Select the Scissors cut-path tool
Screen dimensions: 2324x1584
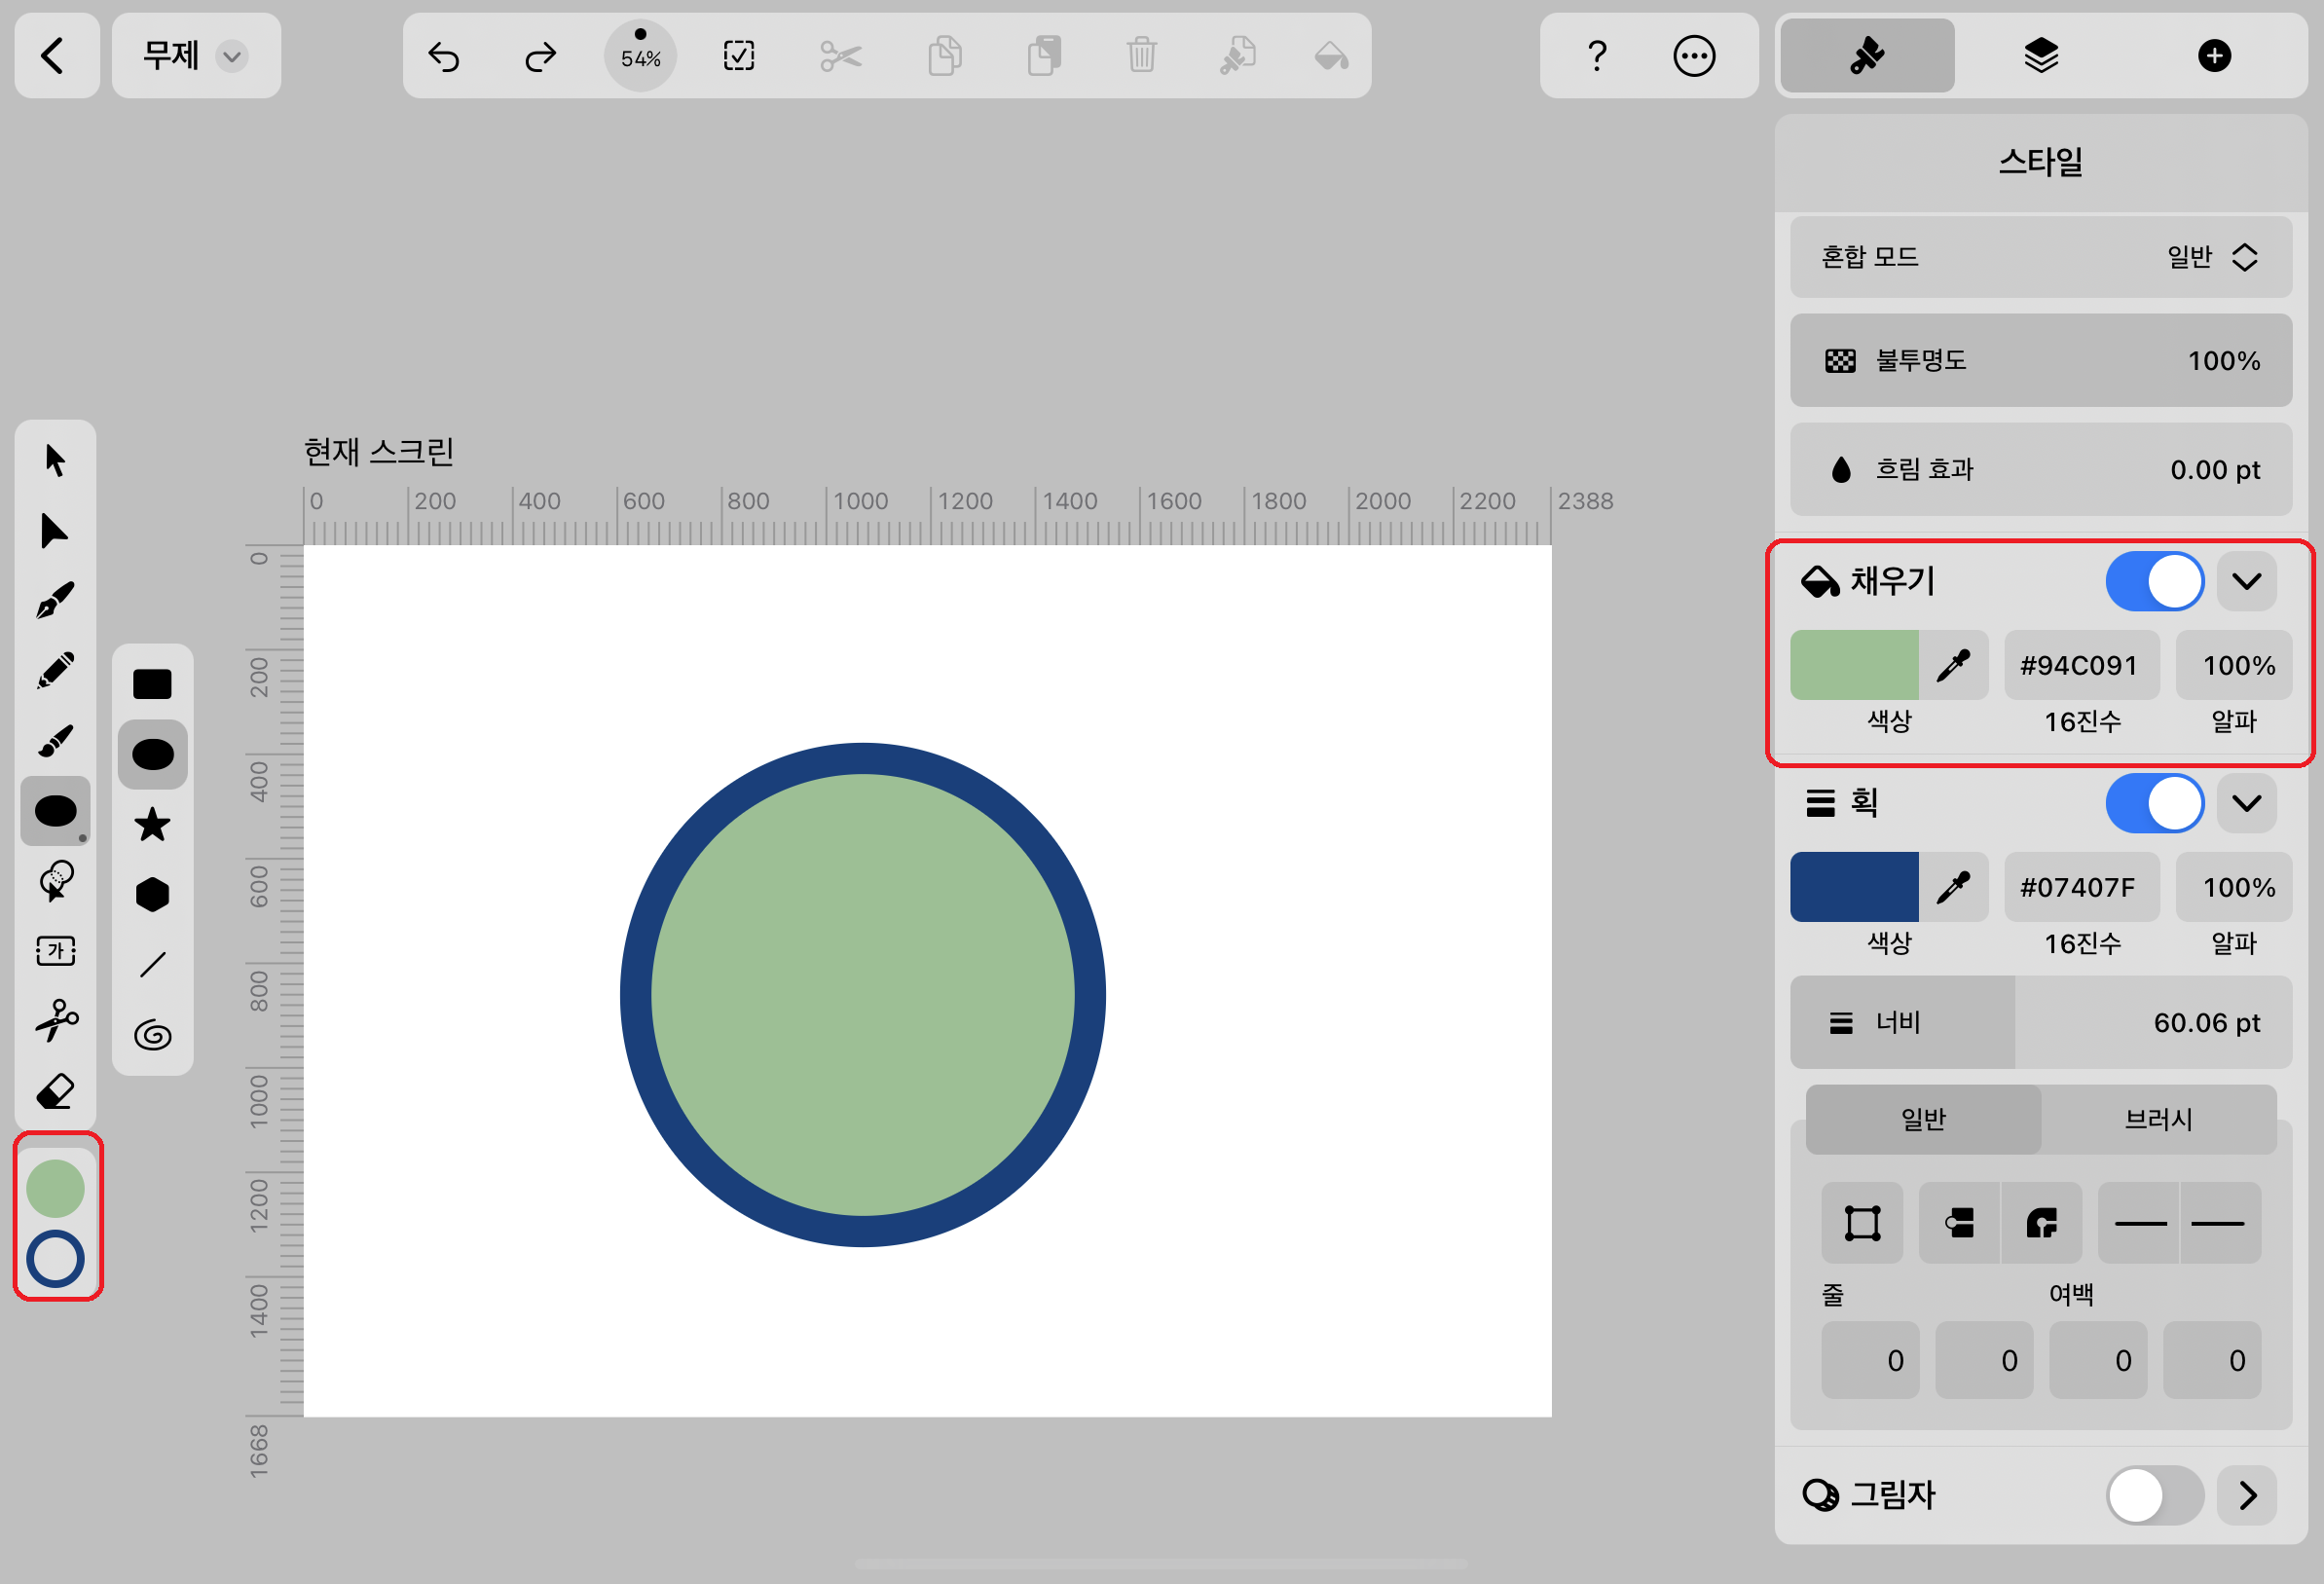(x=55, y=1020)
